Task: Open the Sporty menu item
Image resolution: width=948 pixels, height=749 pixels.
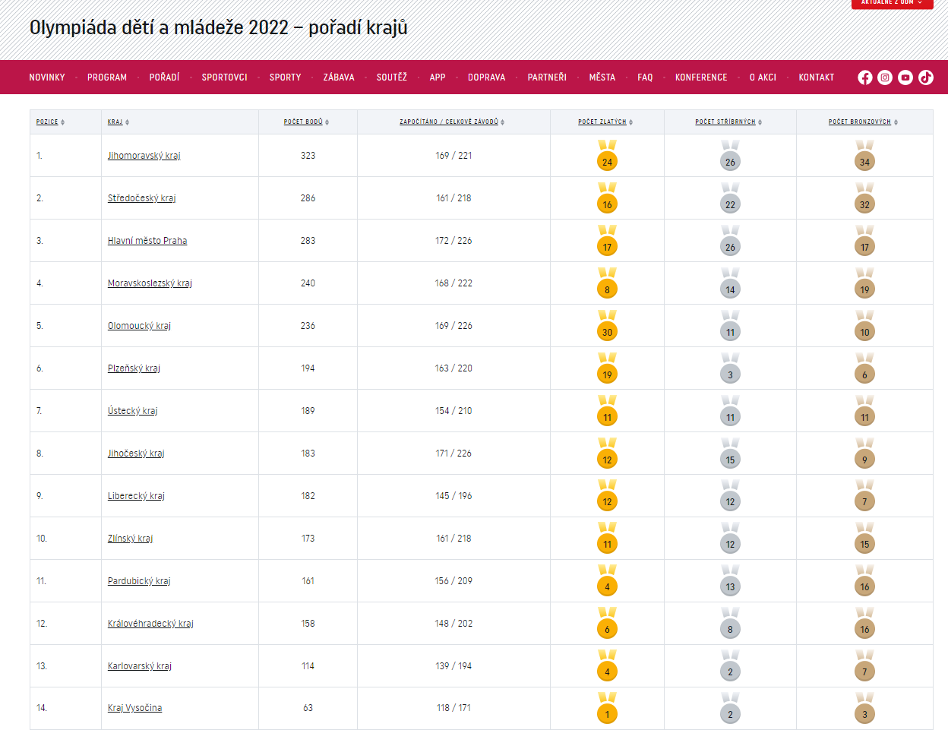Action: pyautogui.click(x=286, y=77)
